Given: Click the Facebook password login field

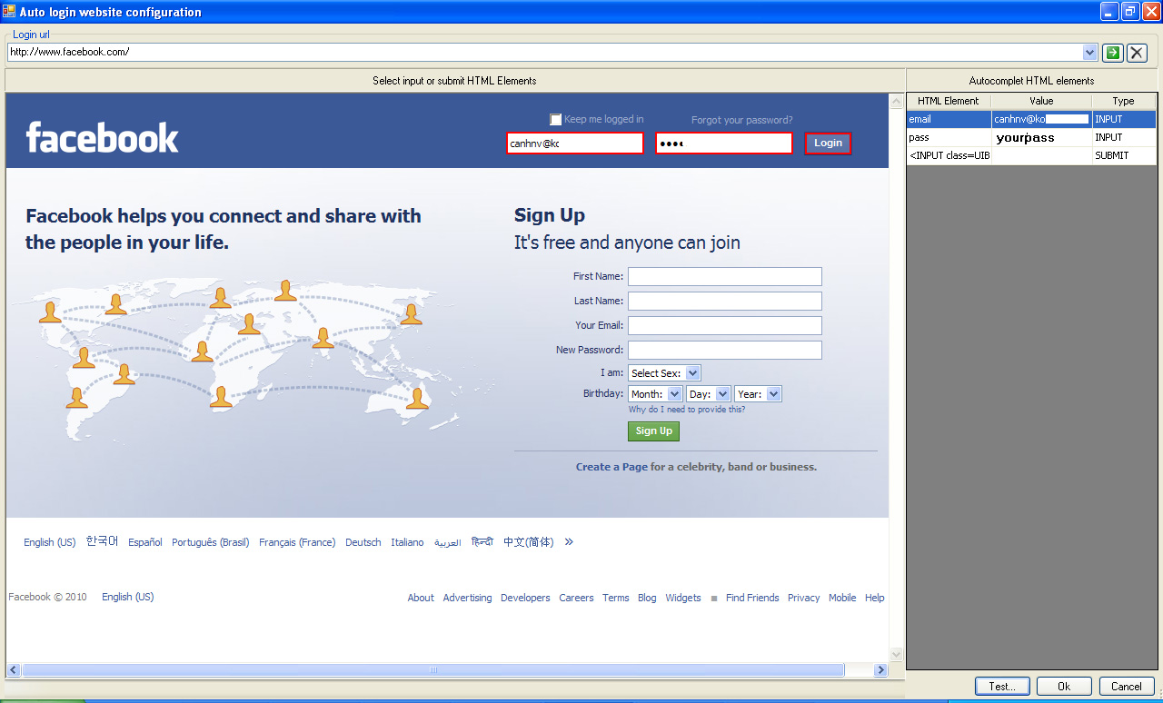Looking at the screenshot, I should tap(724, 144).
